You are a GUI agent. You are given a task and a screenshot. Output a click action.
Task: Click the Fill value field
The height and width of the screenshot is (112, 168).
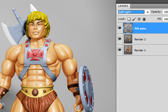point(165,19)
